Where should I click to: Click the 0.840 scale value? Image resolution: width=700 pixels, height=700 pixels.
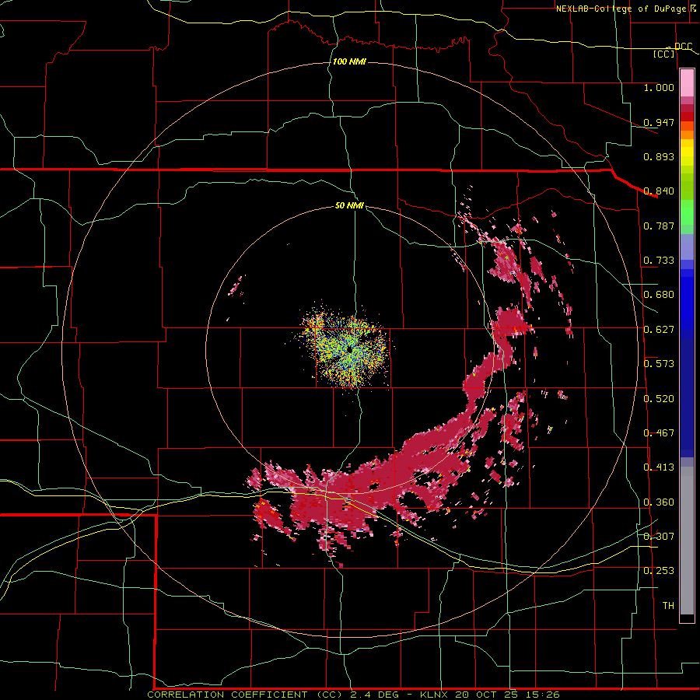point(659,191)
